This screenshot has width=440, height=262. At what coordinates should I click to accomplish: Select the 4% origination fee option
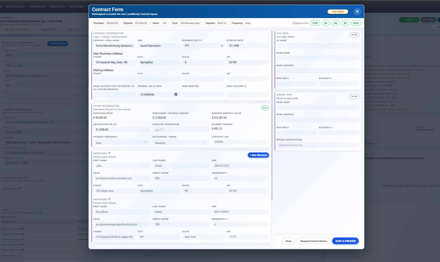pyautogui.click(x=335, y=23)
